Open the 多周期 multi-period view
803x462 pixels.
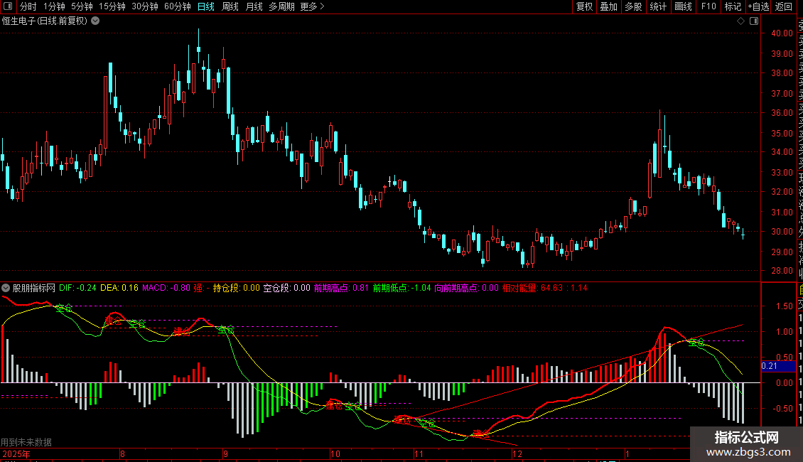tap(281, 6)
